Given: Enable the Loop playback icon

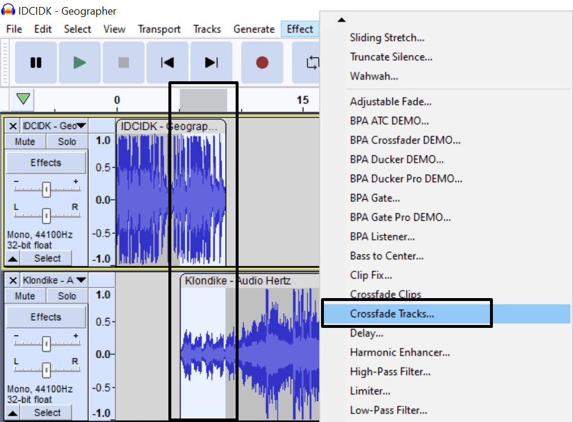Looking at the screenshot, I should (314, 63).
